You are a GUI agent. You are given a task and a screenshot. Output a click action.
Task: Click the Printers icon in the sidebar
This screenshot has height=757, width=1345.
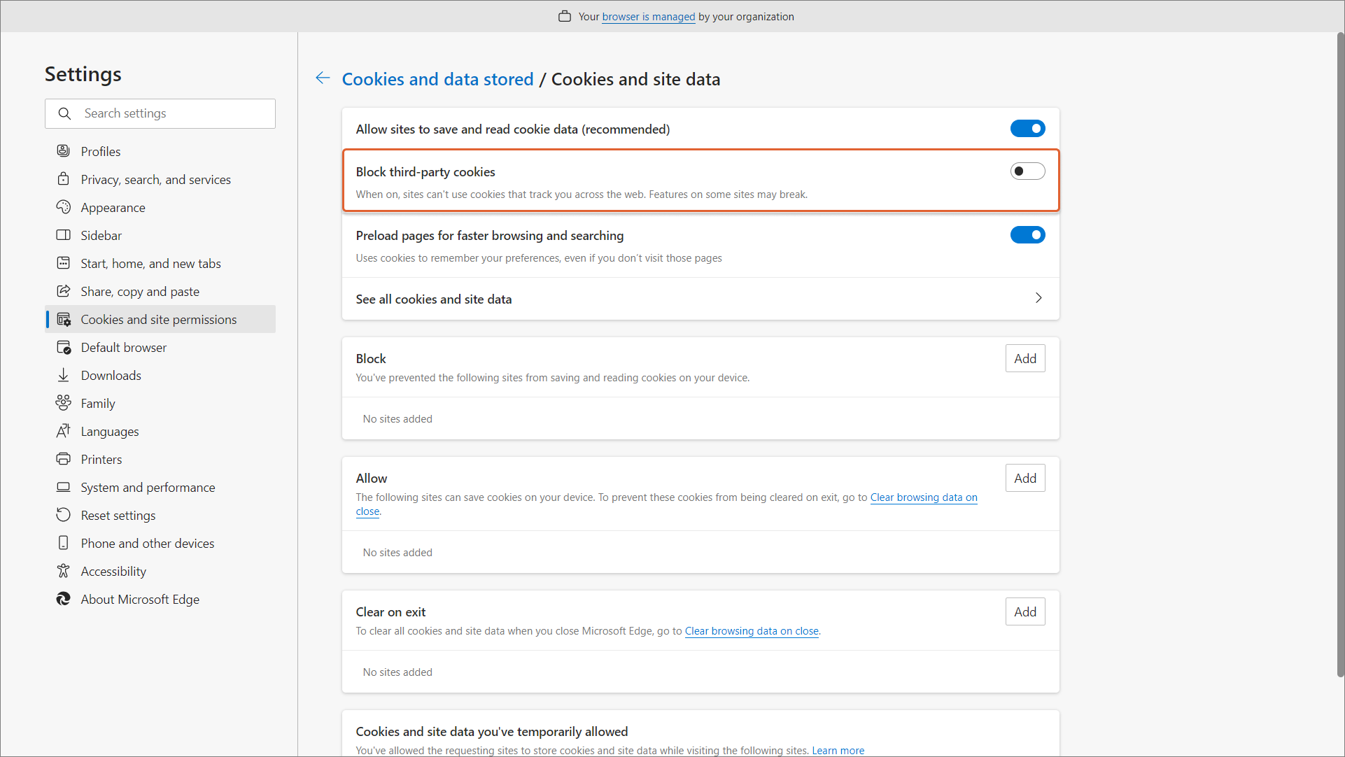(x=64, y=459)
